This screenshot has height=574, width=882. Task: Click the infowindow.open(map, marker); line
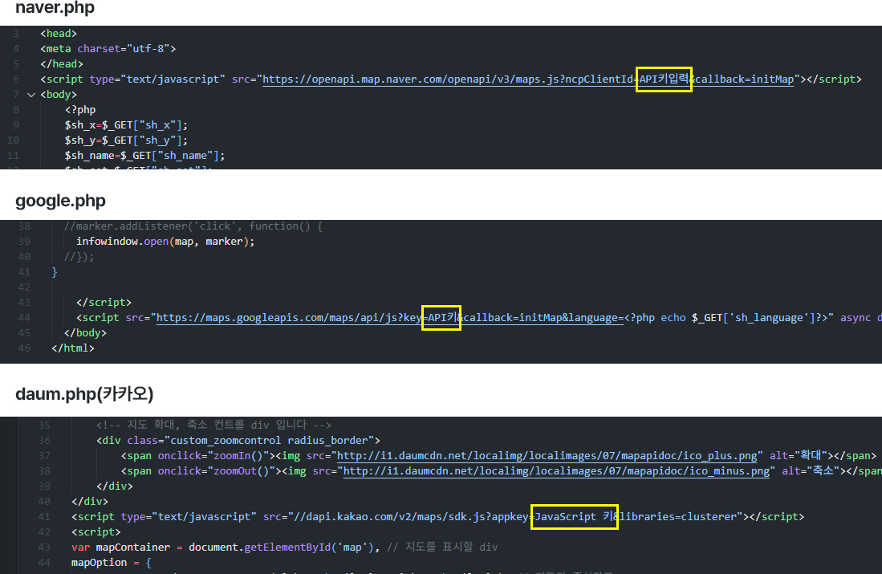[165, 242]
